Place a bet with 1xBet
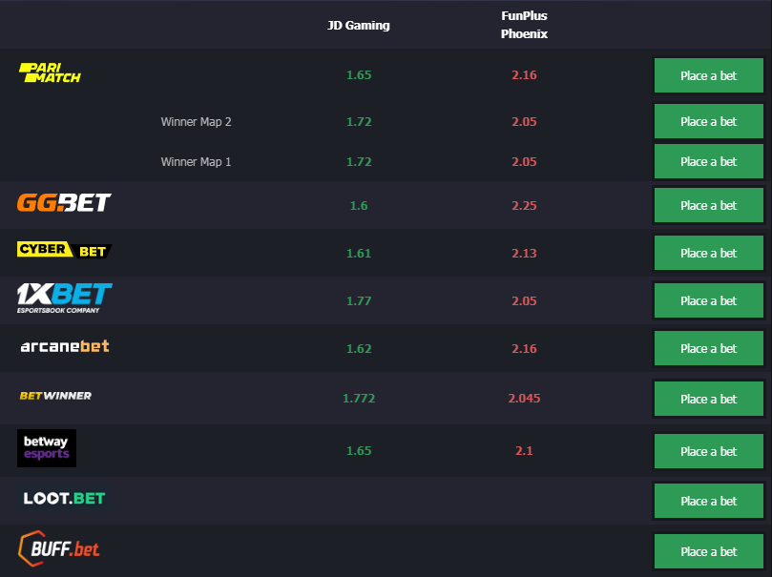The image size is (772, 577). coord(708,300)
